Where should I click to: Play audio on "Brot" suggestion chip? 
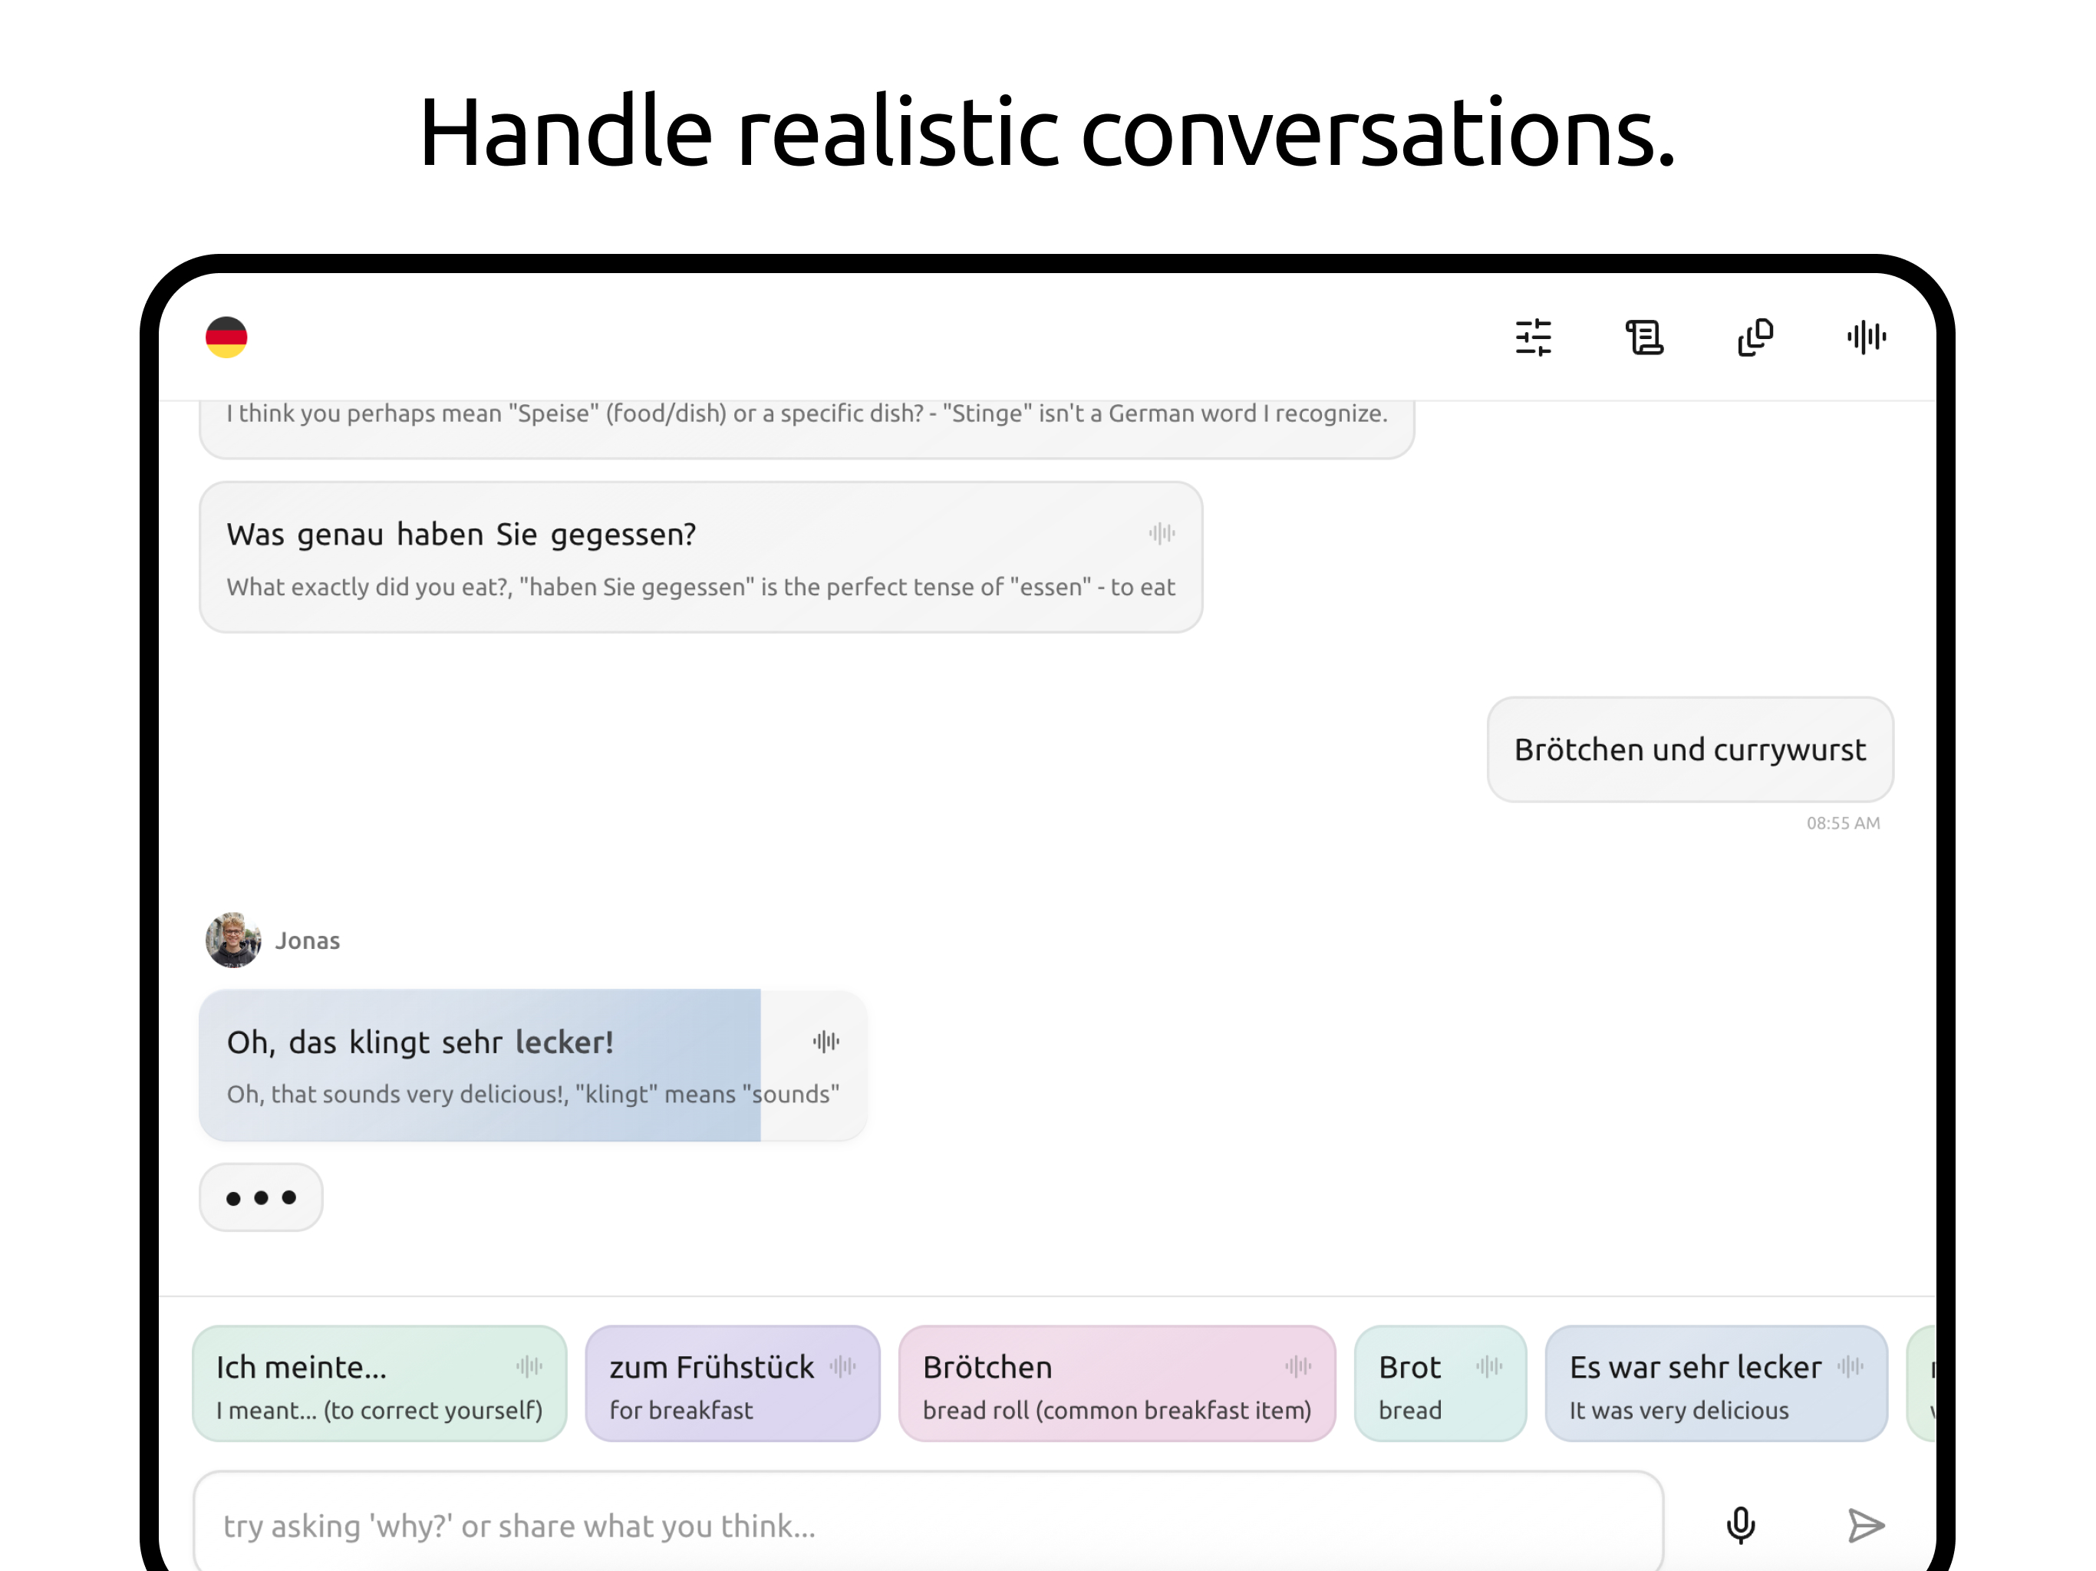[x=1488, y=1366]
